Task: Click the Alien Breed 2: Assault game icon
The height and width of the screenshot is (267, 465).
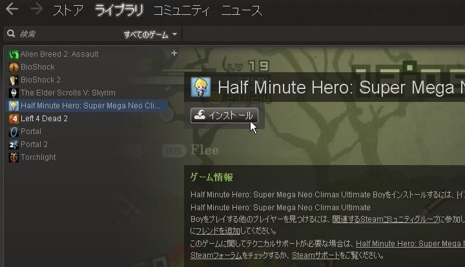Action: (14, 54)
